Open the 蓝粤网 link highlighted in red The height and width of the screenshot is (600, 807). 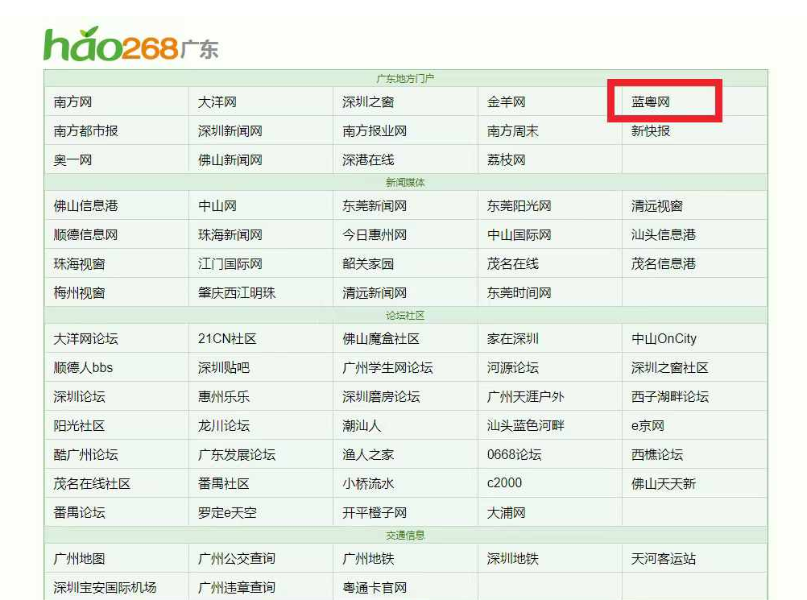tap(652, 101)
